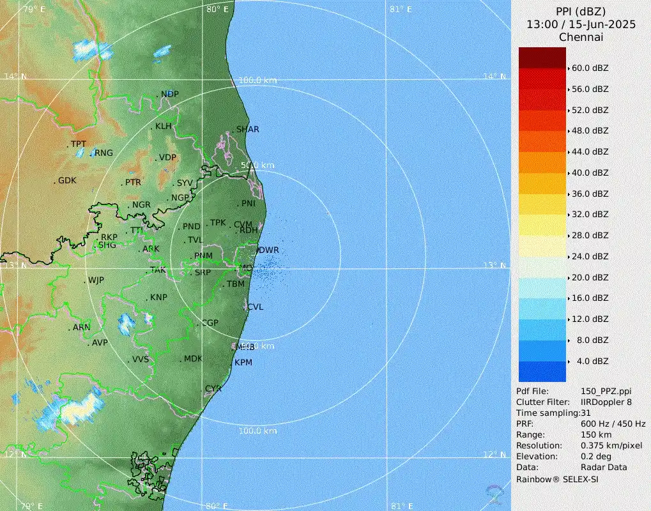The height and width of the screenshot is (511, 651).
Task: Select the '8.0 dBZ' legend label
Action: (x=592, y=340)
